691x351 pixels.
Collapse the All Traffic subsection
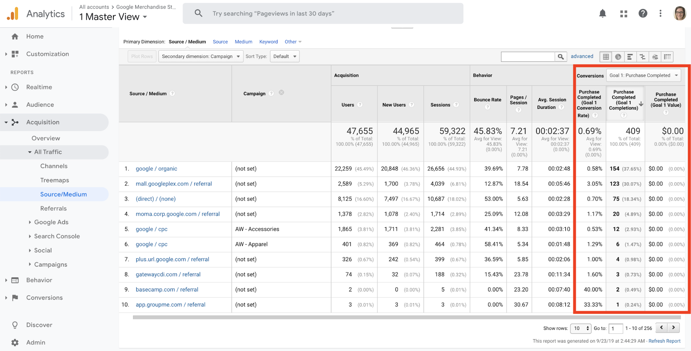click(x=30, y=152)
